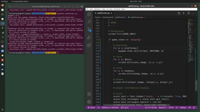Open the Edit menu
Screen dimensions: 200x112
click(x=91, y=9)
